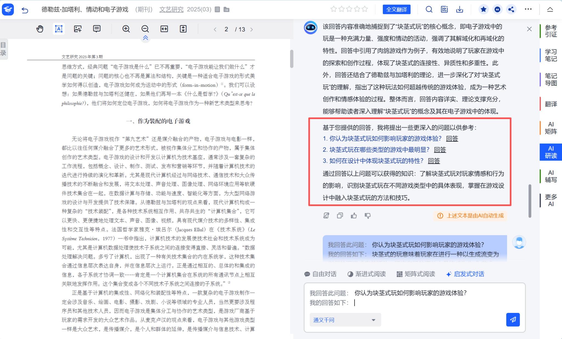Viewport: 562px width, 339px height.
Task: Expand the 目录 table of contents panel
Action: (4, 49)
